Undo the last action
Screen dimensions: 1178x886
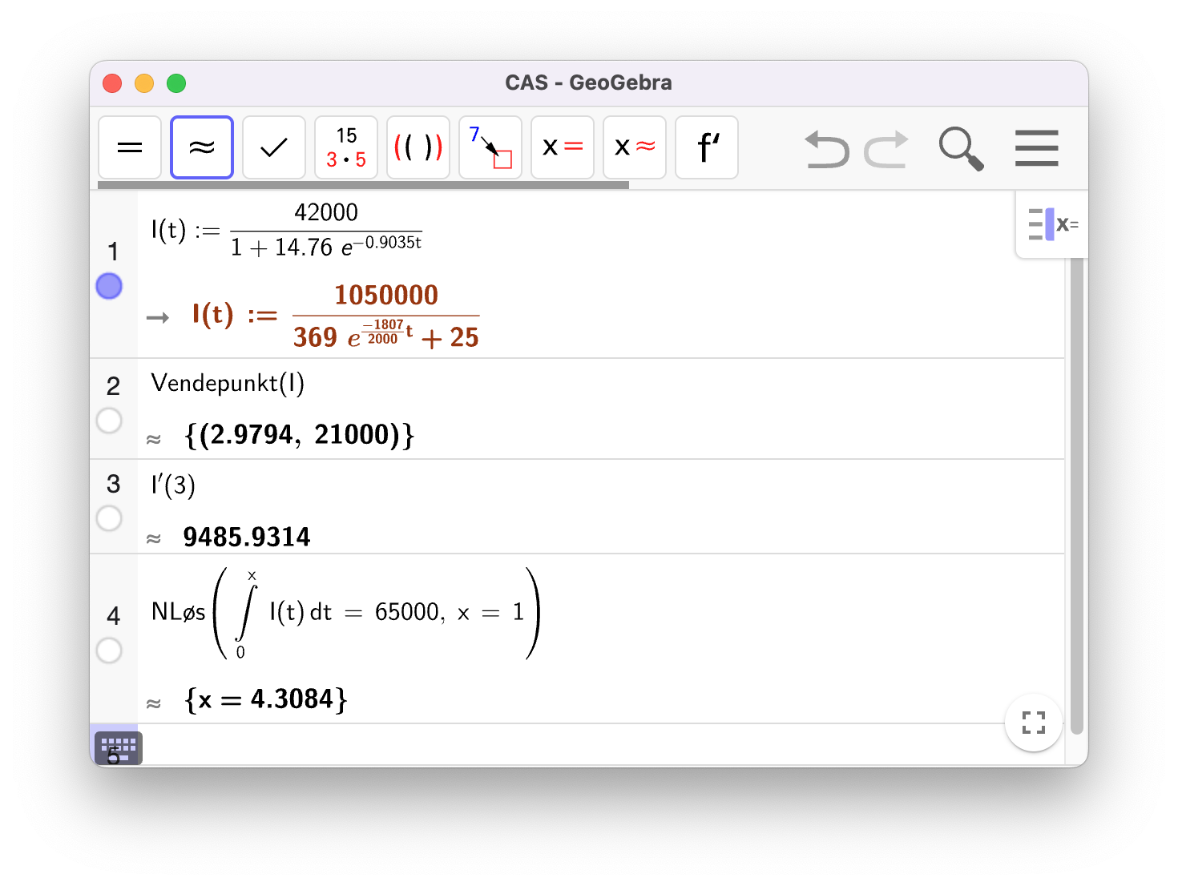pyautogui.click(x=827, y=149)
